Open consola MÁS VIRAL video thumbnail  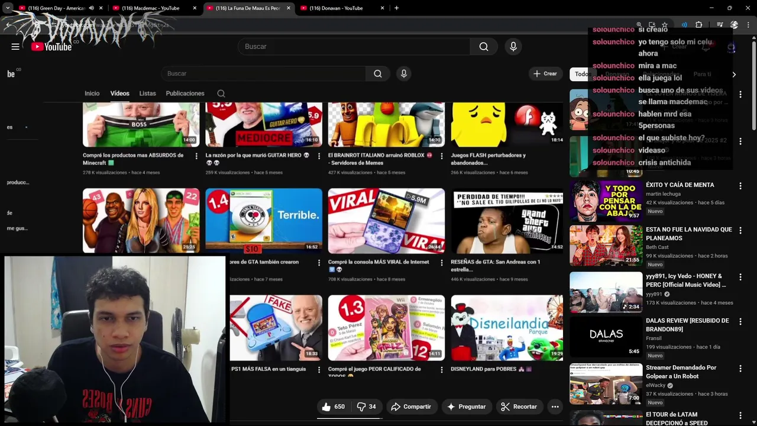pos(386,221)
